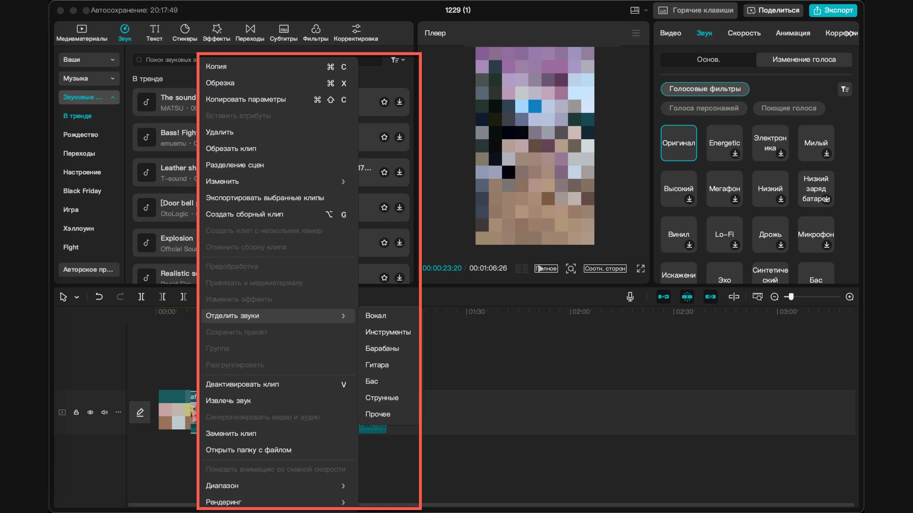Click the Экспорт button
913x513 pixels.
tap(833, 10)
